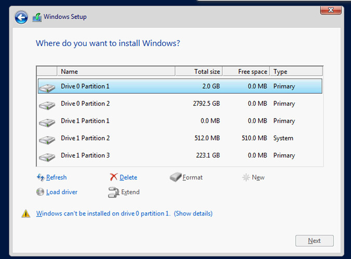351x259 pixels.
Task: Click the Free space column header
Action: coord(252,71)
